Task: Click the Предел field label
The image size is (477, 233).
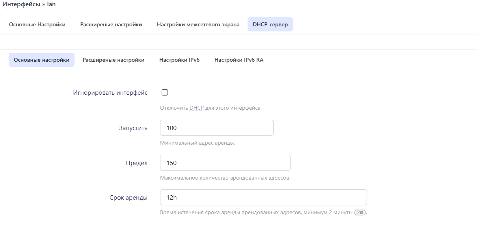Action: click(x=137, y=163)
